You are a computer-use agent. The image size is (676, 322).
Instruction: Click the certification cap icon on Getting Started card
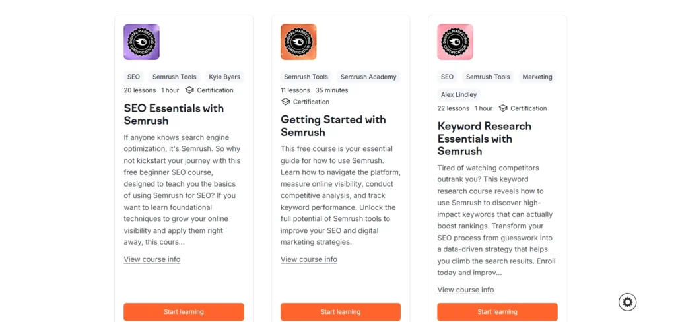285,102
